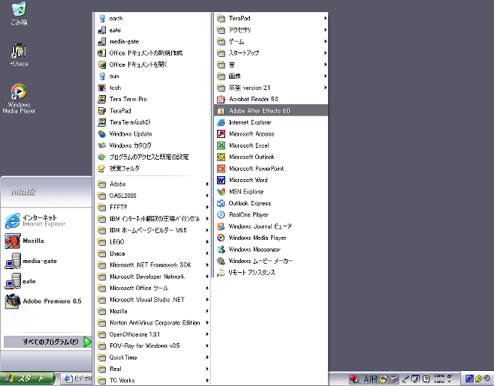This screenshot has height=386, width=494.
Task: Click the taskbar window button next to Start
Action: [77, 379]
